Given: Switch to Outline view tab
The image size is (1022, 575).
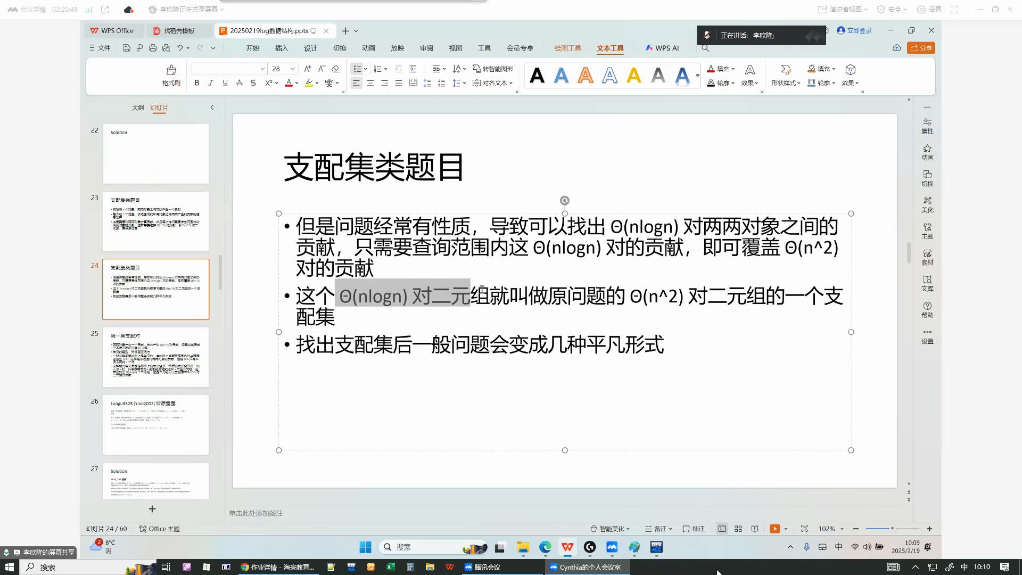Looking at the screenshot, I should tap(138, 108).
